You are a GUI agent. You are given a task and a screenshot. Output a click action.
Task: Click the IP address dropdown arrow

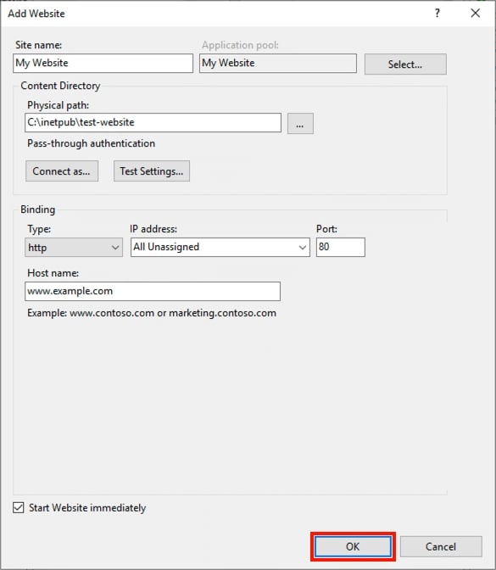coord(302,248)
